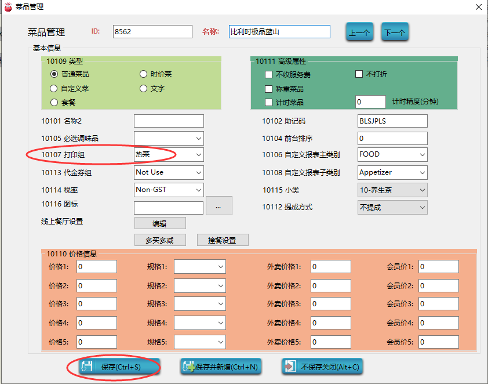The image size is (488, 384).
Task: Click the 价格1 input field
Action: pyautogui.click(x=96, y=266)
